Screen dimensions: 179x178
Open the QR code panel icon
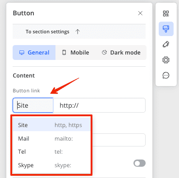click(166, 14)
